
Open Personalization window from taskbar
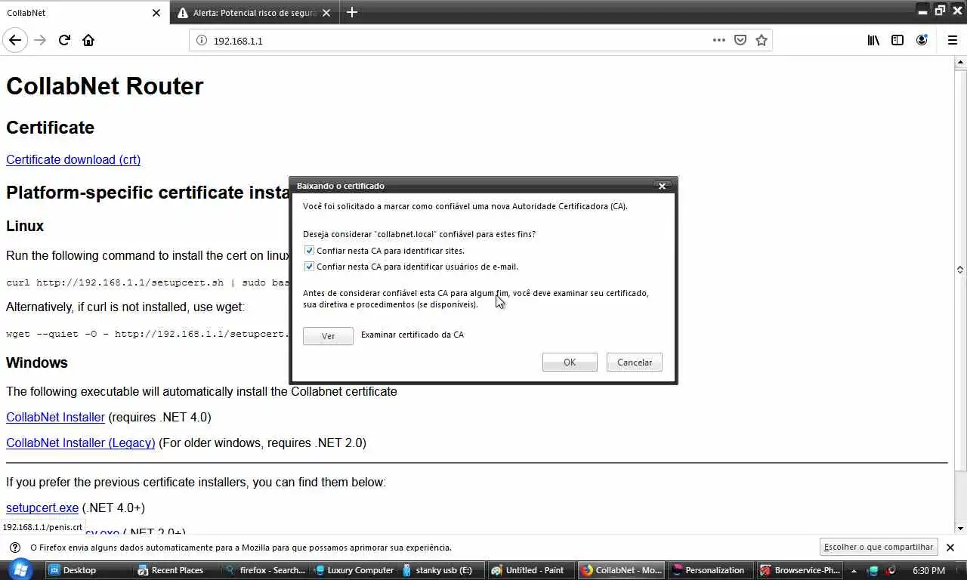[x=712, y=570]
